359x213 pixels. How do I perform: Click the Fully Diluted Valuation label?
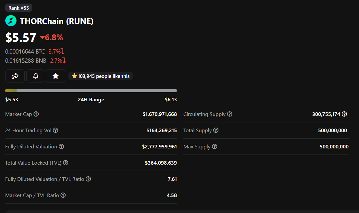click(x=31, y=146)
